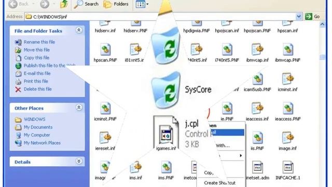The width and height of the screenshot is (332, 187).
Task: Select the INFCACHE.1 file icon
Action: point(288,167)
